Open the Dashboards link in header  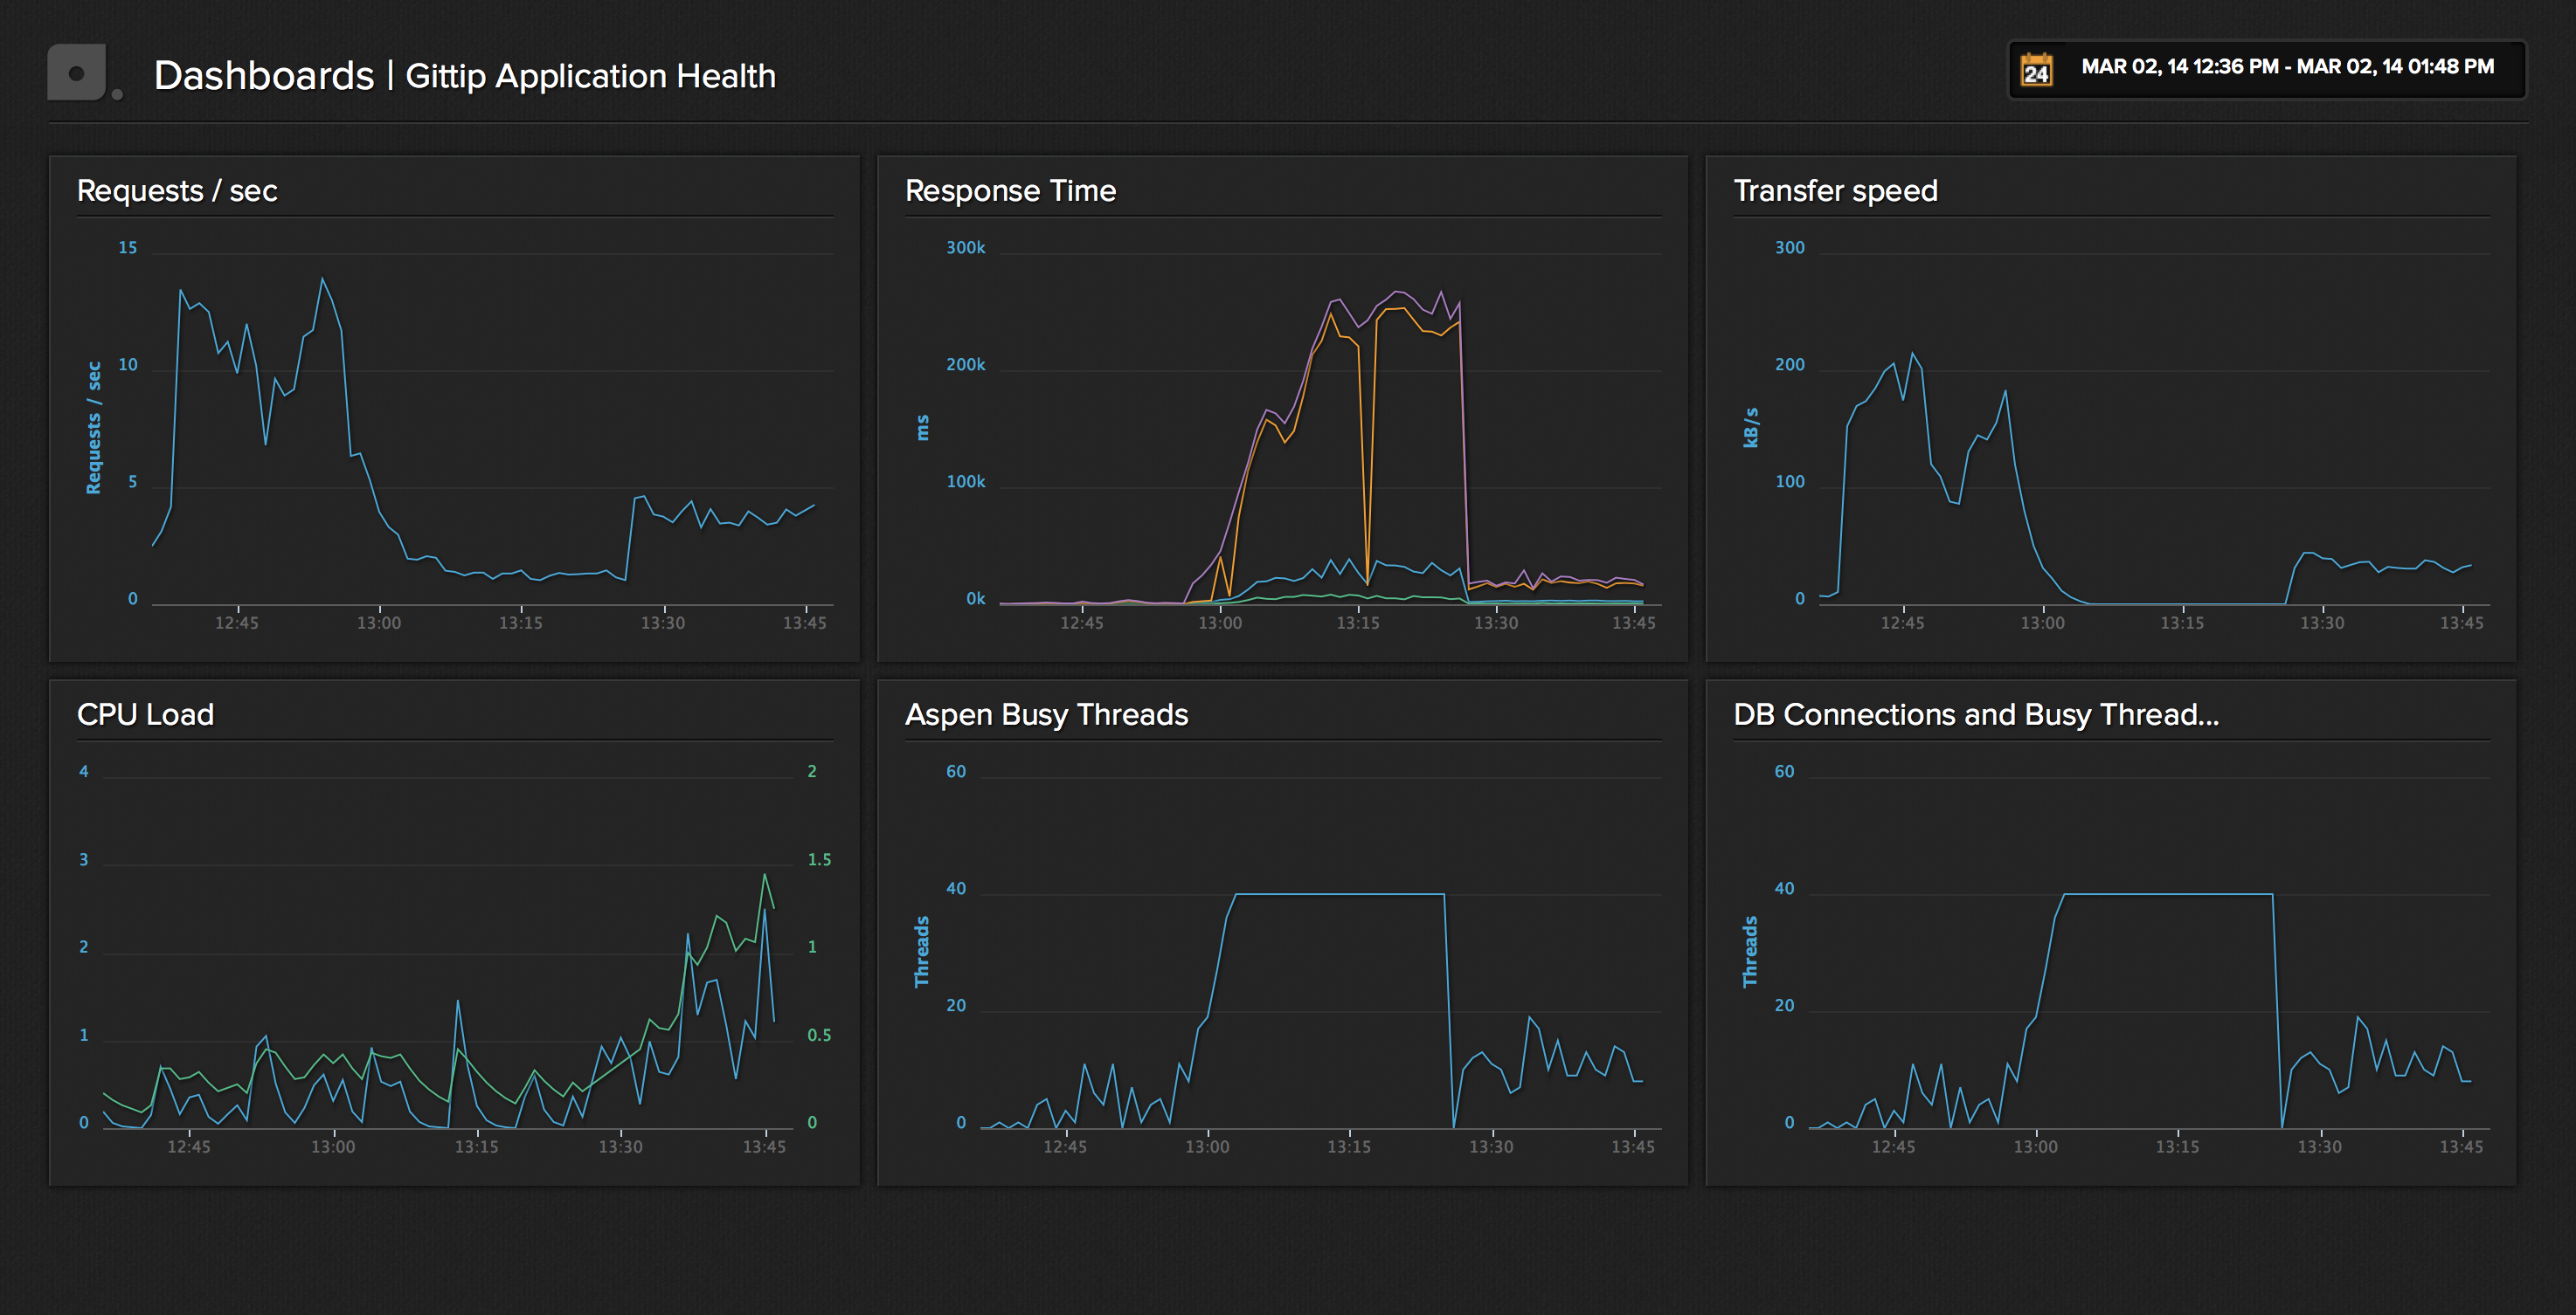264,76
